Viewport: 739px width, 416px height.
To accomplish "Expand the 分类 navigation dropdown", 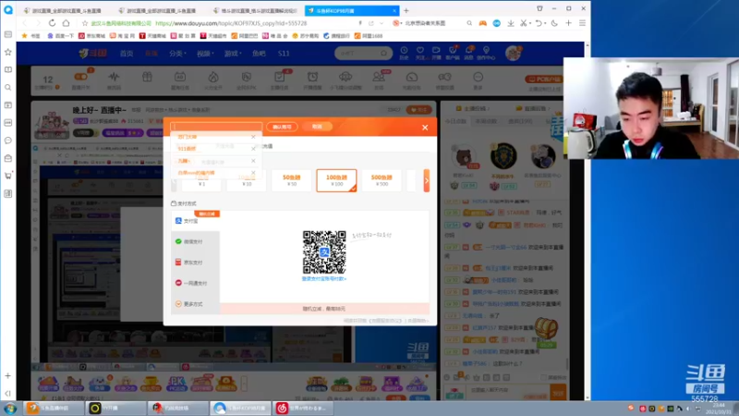I will 177,54.
